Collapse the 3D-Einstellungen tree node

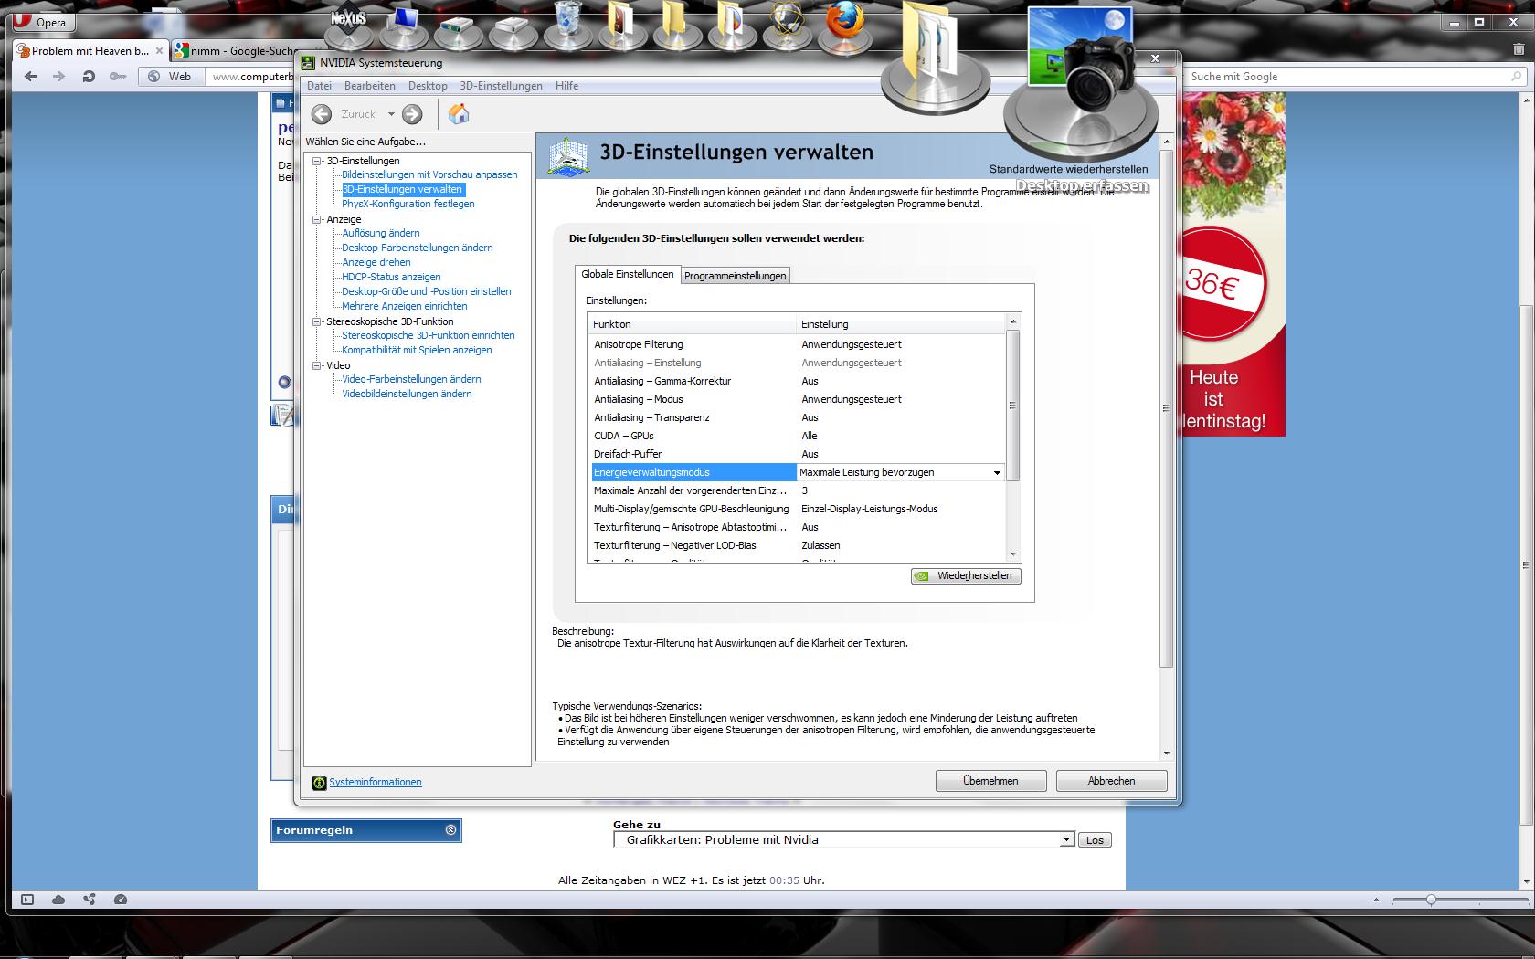pyautogui.click(x=318, y=162)
